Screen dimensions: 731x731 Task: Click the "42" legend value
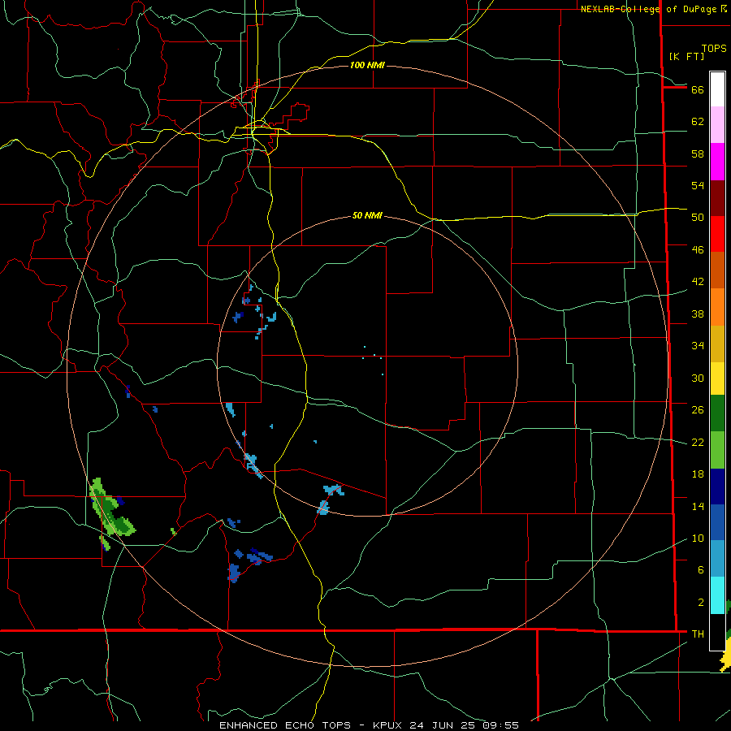pos(698,282)
